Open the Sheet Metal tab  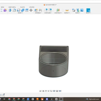click(12, 7)
